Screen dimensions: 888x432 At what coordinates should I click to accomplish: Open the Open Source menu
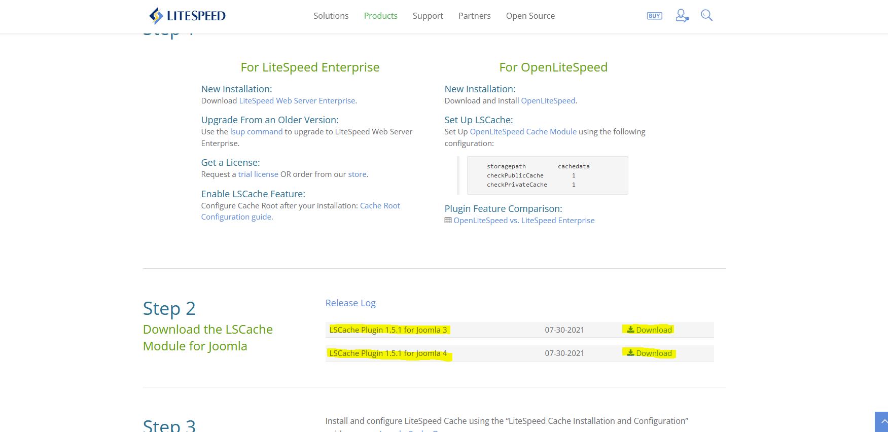pos(530,16)
